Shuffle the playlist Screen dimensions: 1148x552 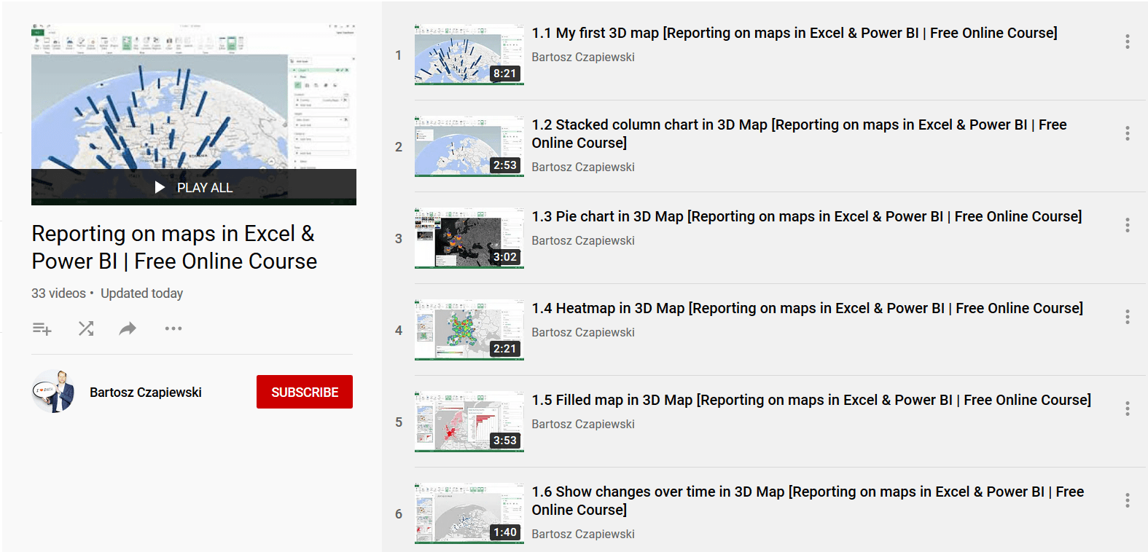86,328
